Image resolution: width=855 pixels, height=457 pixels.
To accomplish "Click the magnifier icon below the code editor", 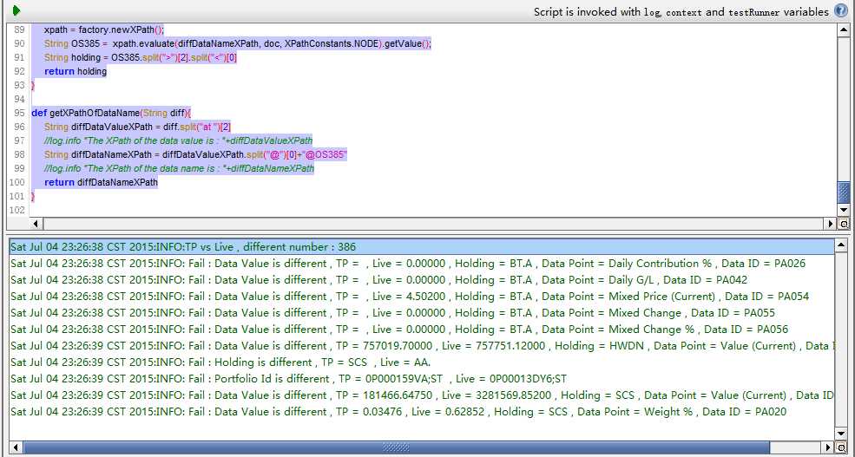I will [x=843, y=224].
